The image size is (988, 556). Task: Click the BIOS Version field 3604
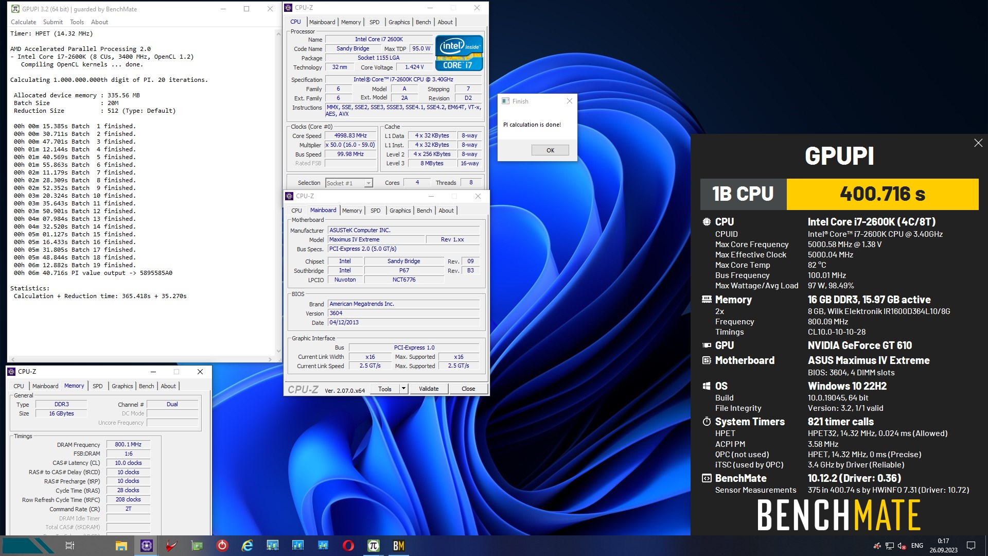tap(404, 313)
